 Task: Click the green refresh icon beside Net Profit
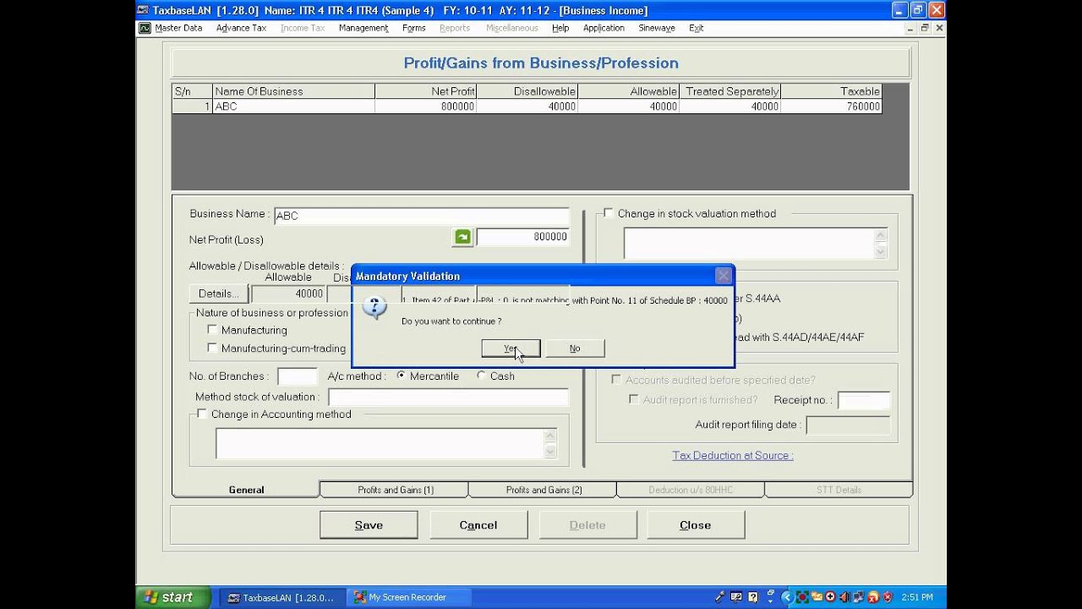(462, 238)
